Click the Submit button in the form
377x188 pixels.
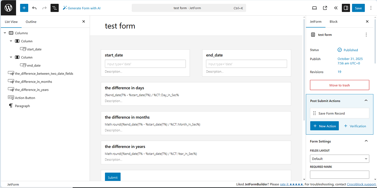[112, 177]
